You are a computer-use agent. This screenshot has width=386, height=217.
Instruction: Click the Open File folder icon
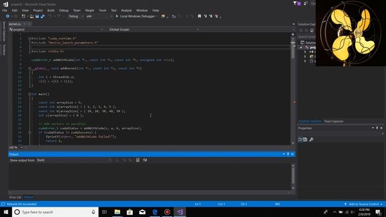[32, 16]
